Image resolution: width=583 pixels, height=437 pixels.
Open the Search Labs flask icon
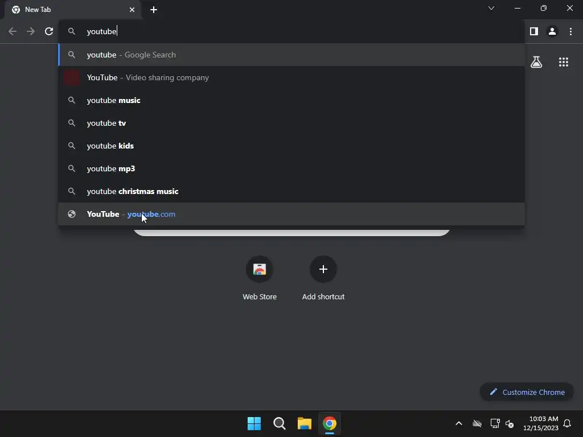[x=536, y=62]
